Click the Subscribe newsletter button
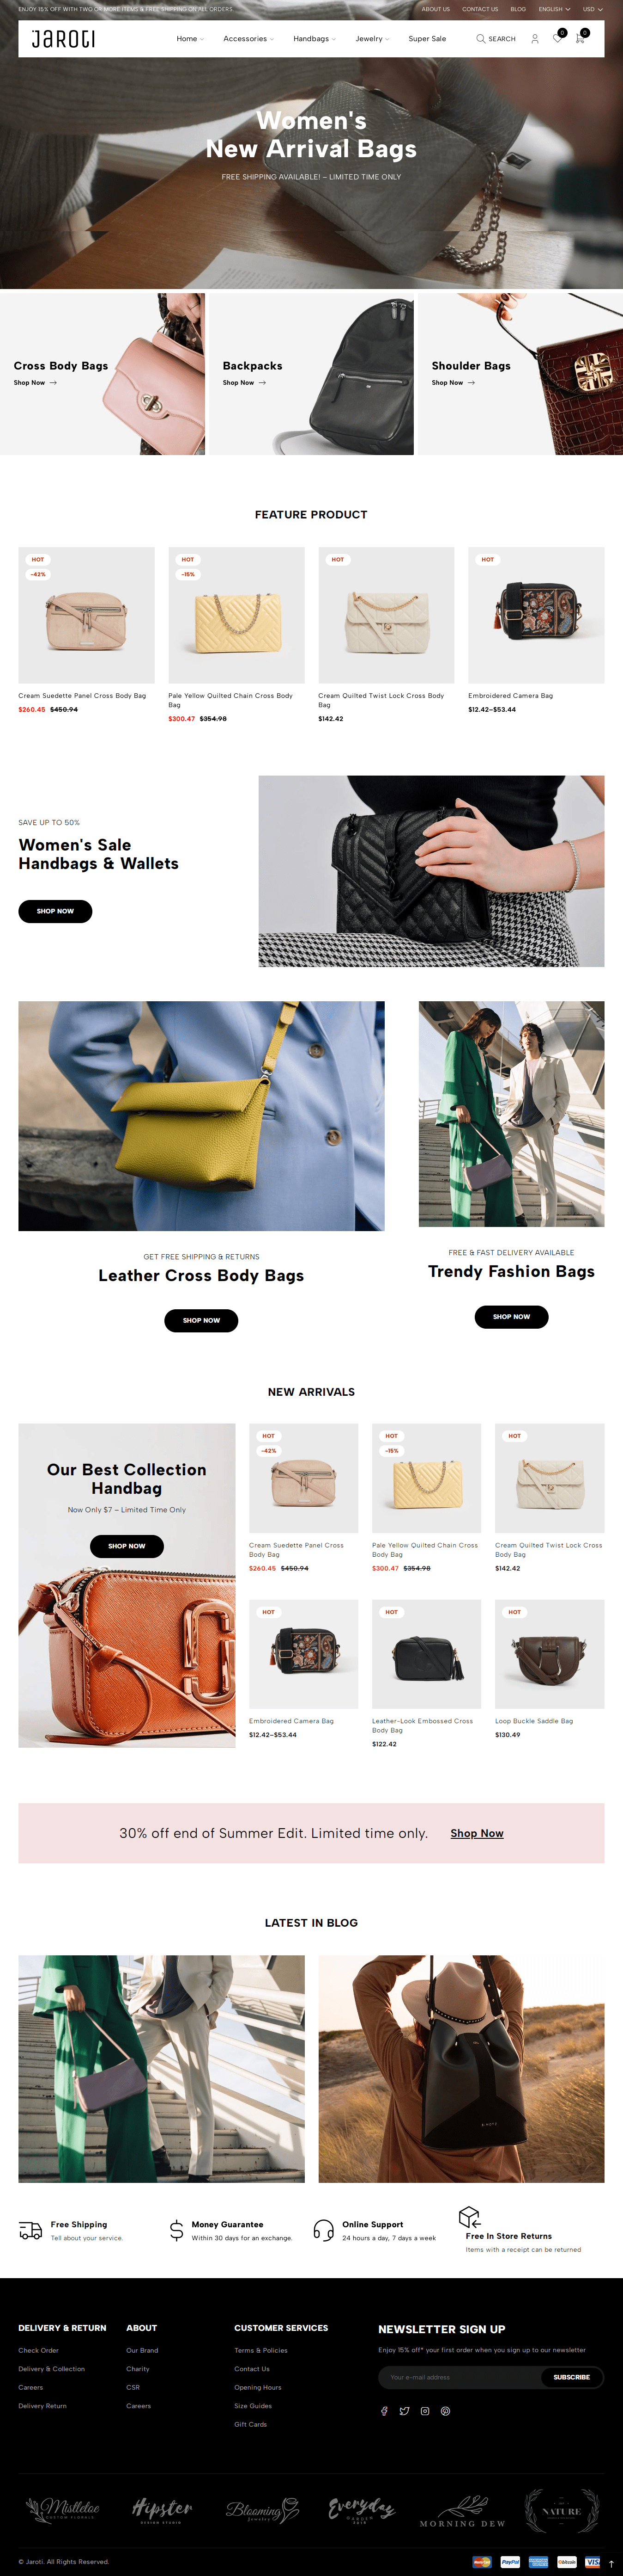This screenshot has width=623, height=2576. [x=572, y=2377]
